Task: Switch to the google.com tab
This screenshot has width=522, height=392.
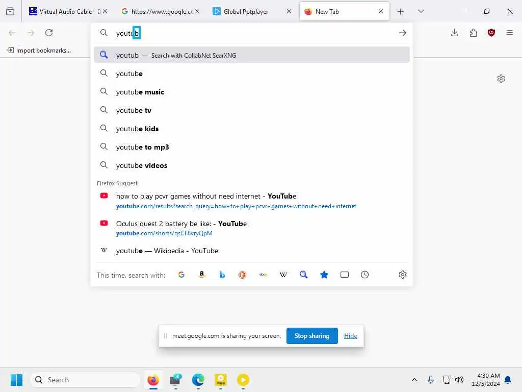Action: tap(161, 11)
